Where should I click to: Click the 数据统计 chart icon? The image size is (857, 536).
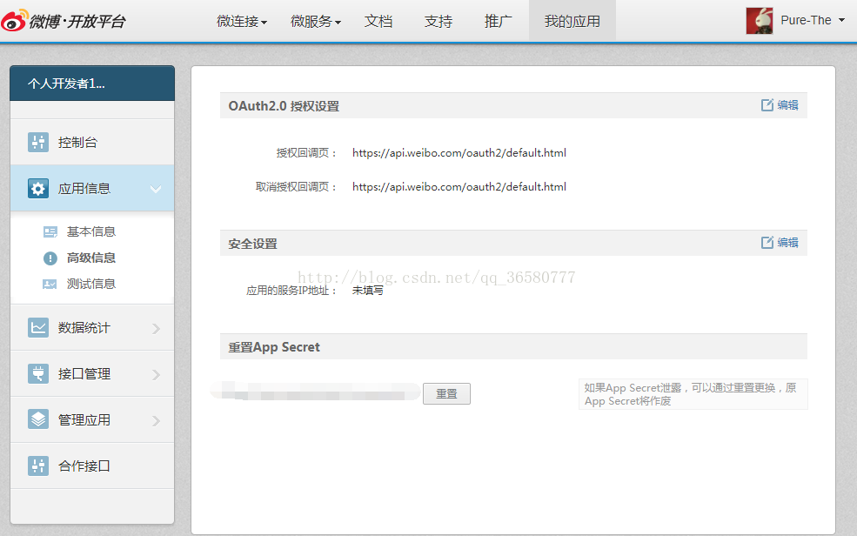(x=38, y=328)
